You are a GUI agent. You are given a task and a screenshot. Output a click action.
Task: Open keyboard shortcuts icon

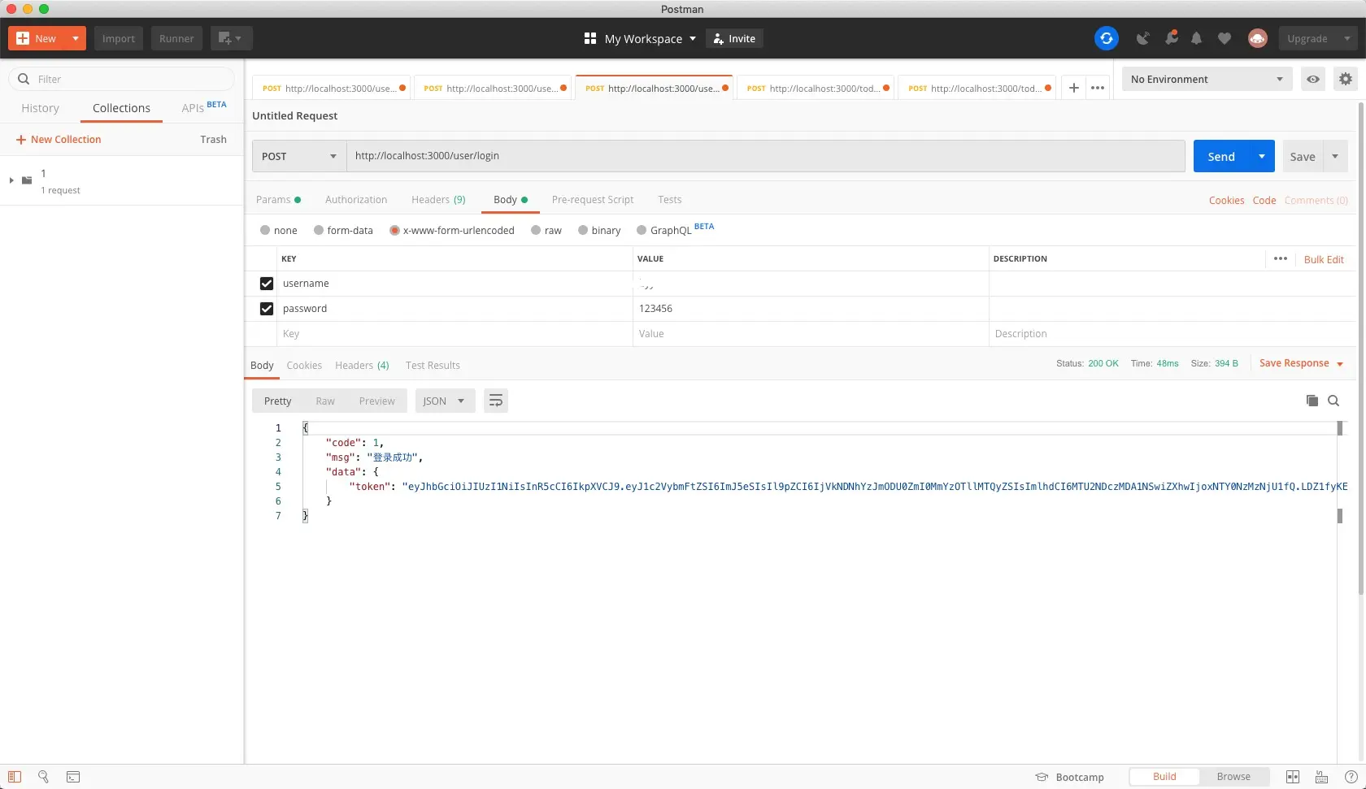click(1322, 777)
